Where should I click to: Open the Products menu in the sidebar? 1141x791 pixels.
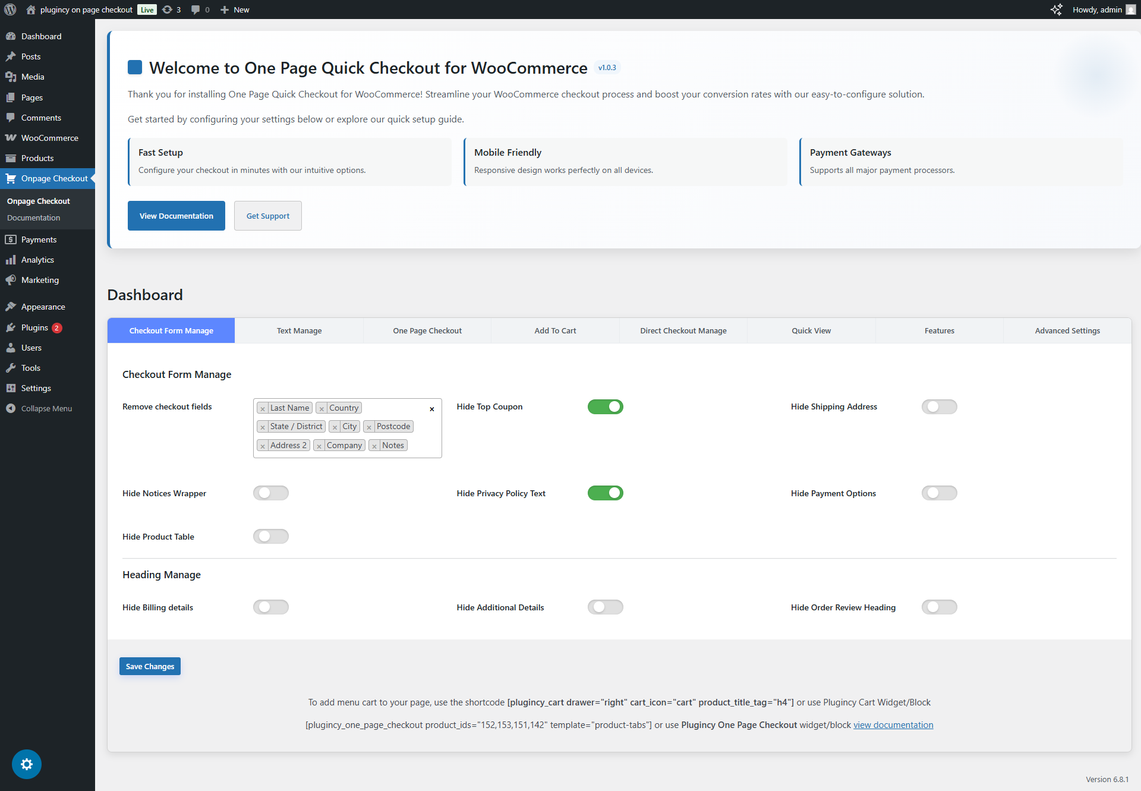[x=37, y=158]
